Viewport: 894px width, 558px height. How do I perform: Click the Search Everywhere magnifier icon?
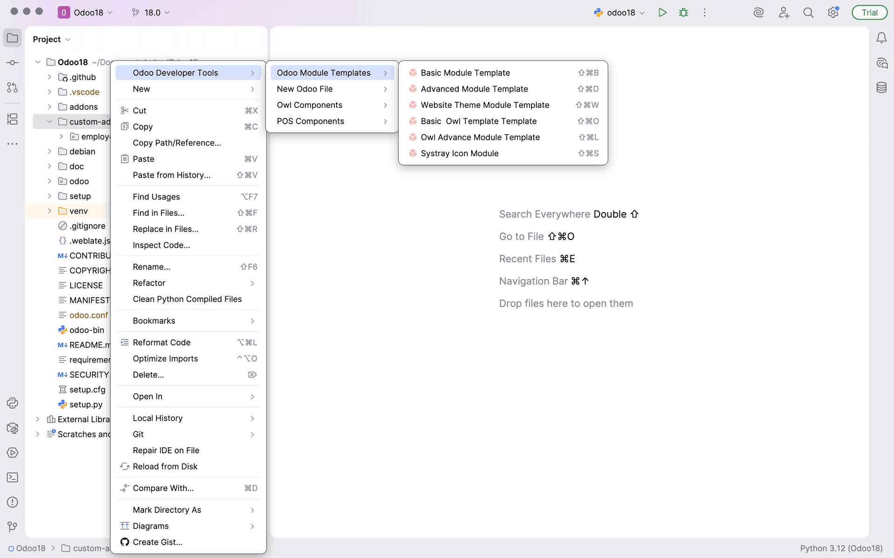[808, 13]
